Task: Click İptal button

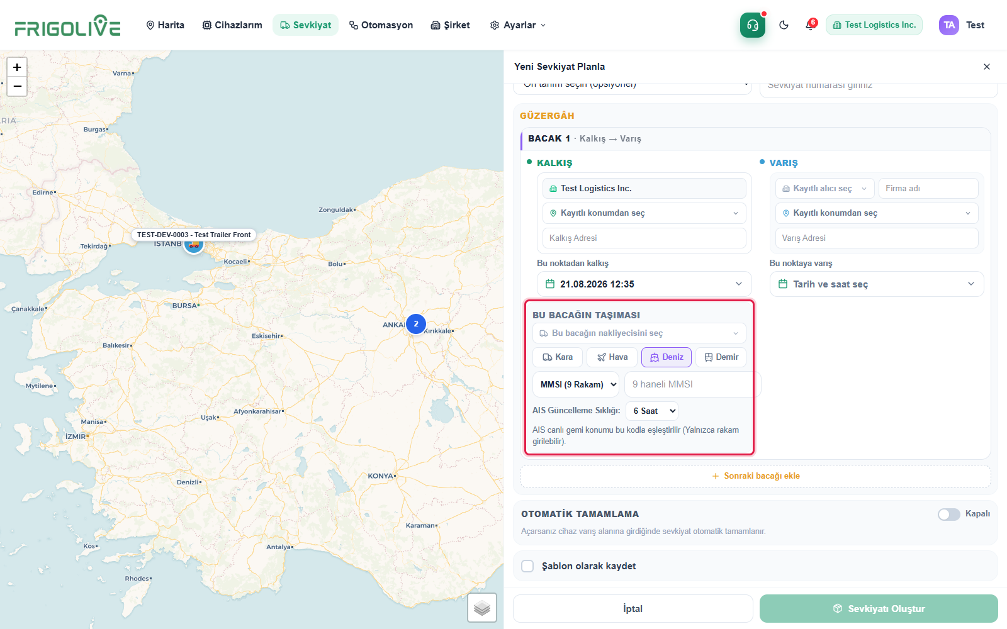Action: 633,609
